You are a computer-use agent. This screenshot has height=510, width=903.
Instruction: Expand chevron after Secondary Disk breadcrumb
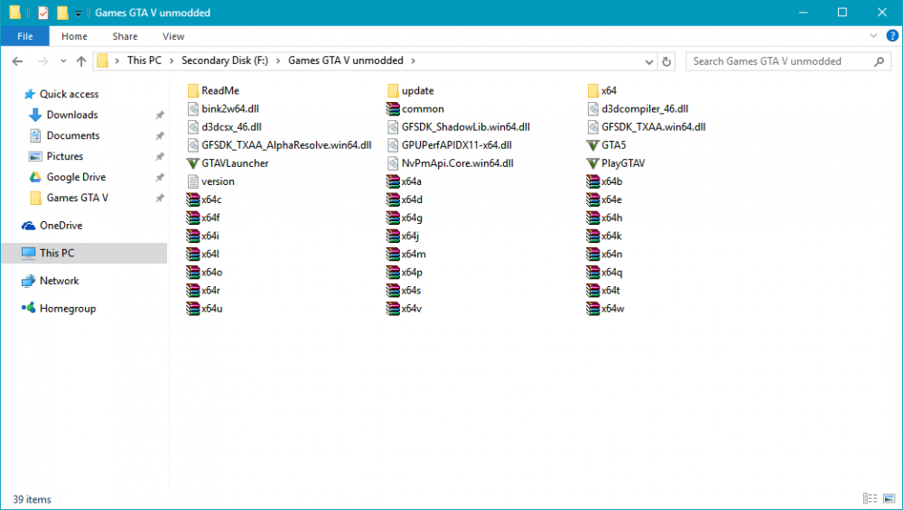(x=278, y=61)
